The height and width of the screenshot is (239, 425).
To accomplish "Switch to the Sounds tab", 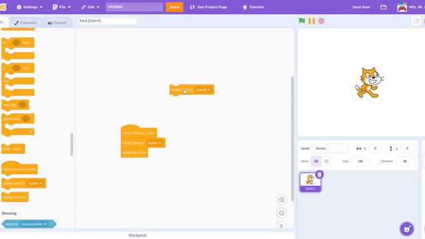I will click(x=57, y=23).
